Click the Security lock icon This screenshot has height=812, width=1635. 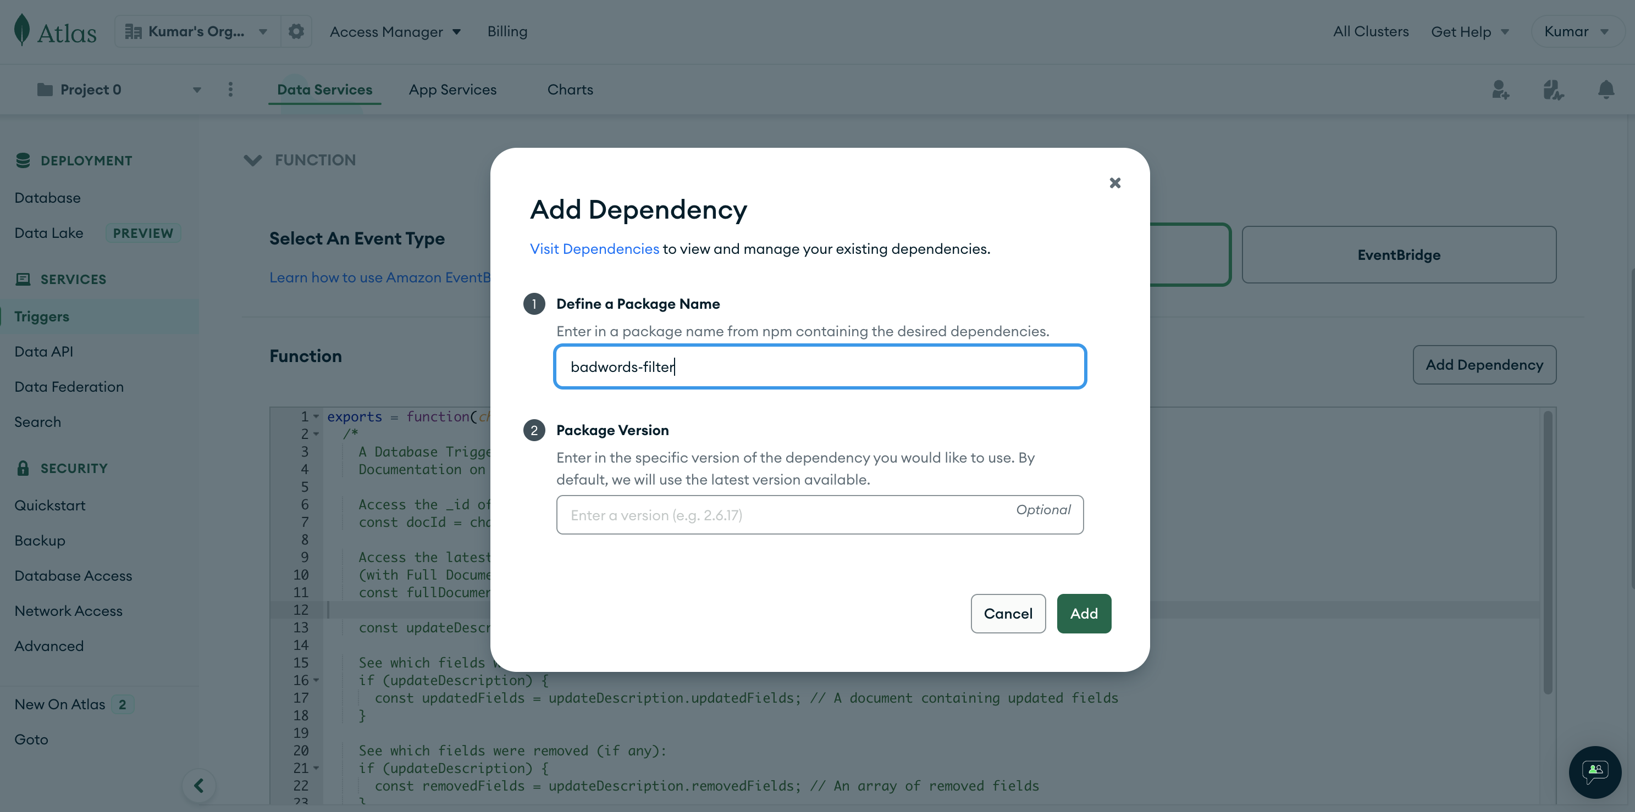23,468
